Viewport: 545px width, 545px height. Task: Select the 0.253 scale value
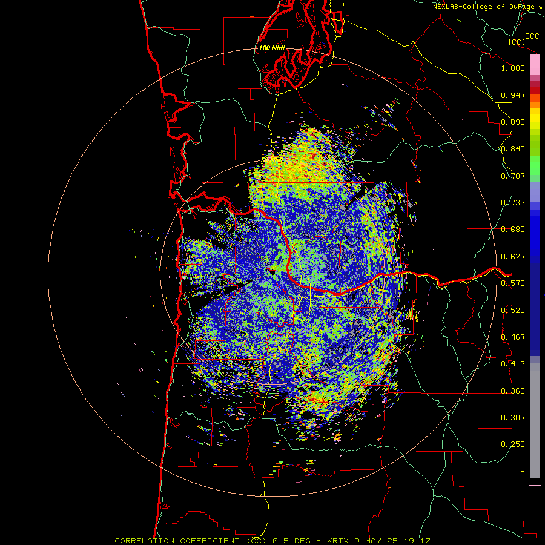pyautogui.click(x=513, y=444)
